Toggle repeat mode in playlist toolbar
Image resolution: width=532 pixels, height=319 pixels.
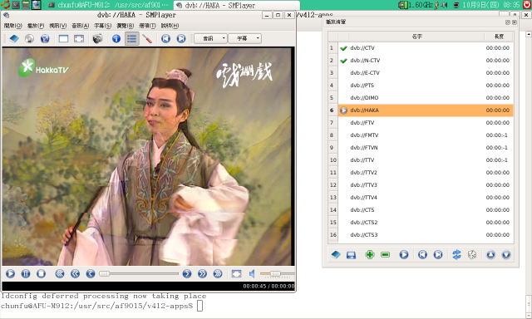point(456,254)
